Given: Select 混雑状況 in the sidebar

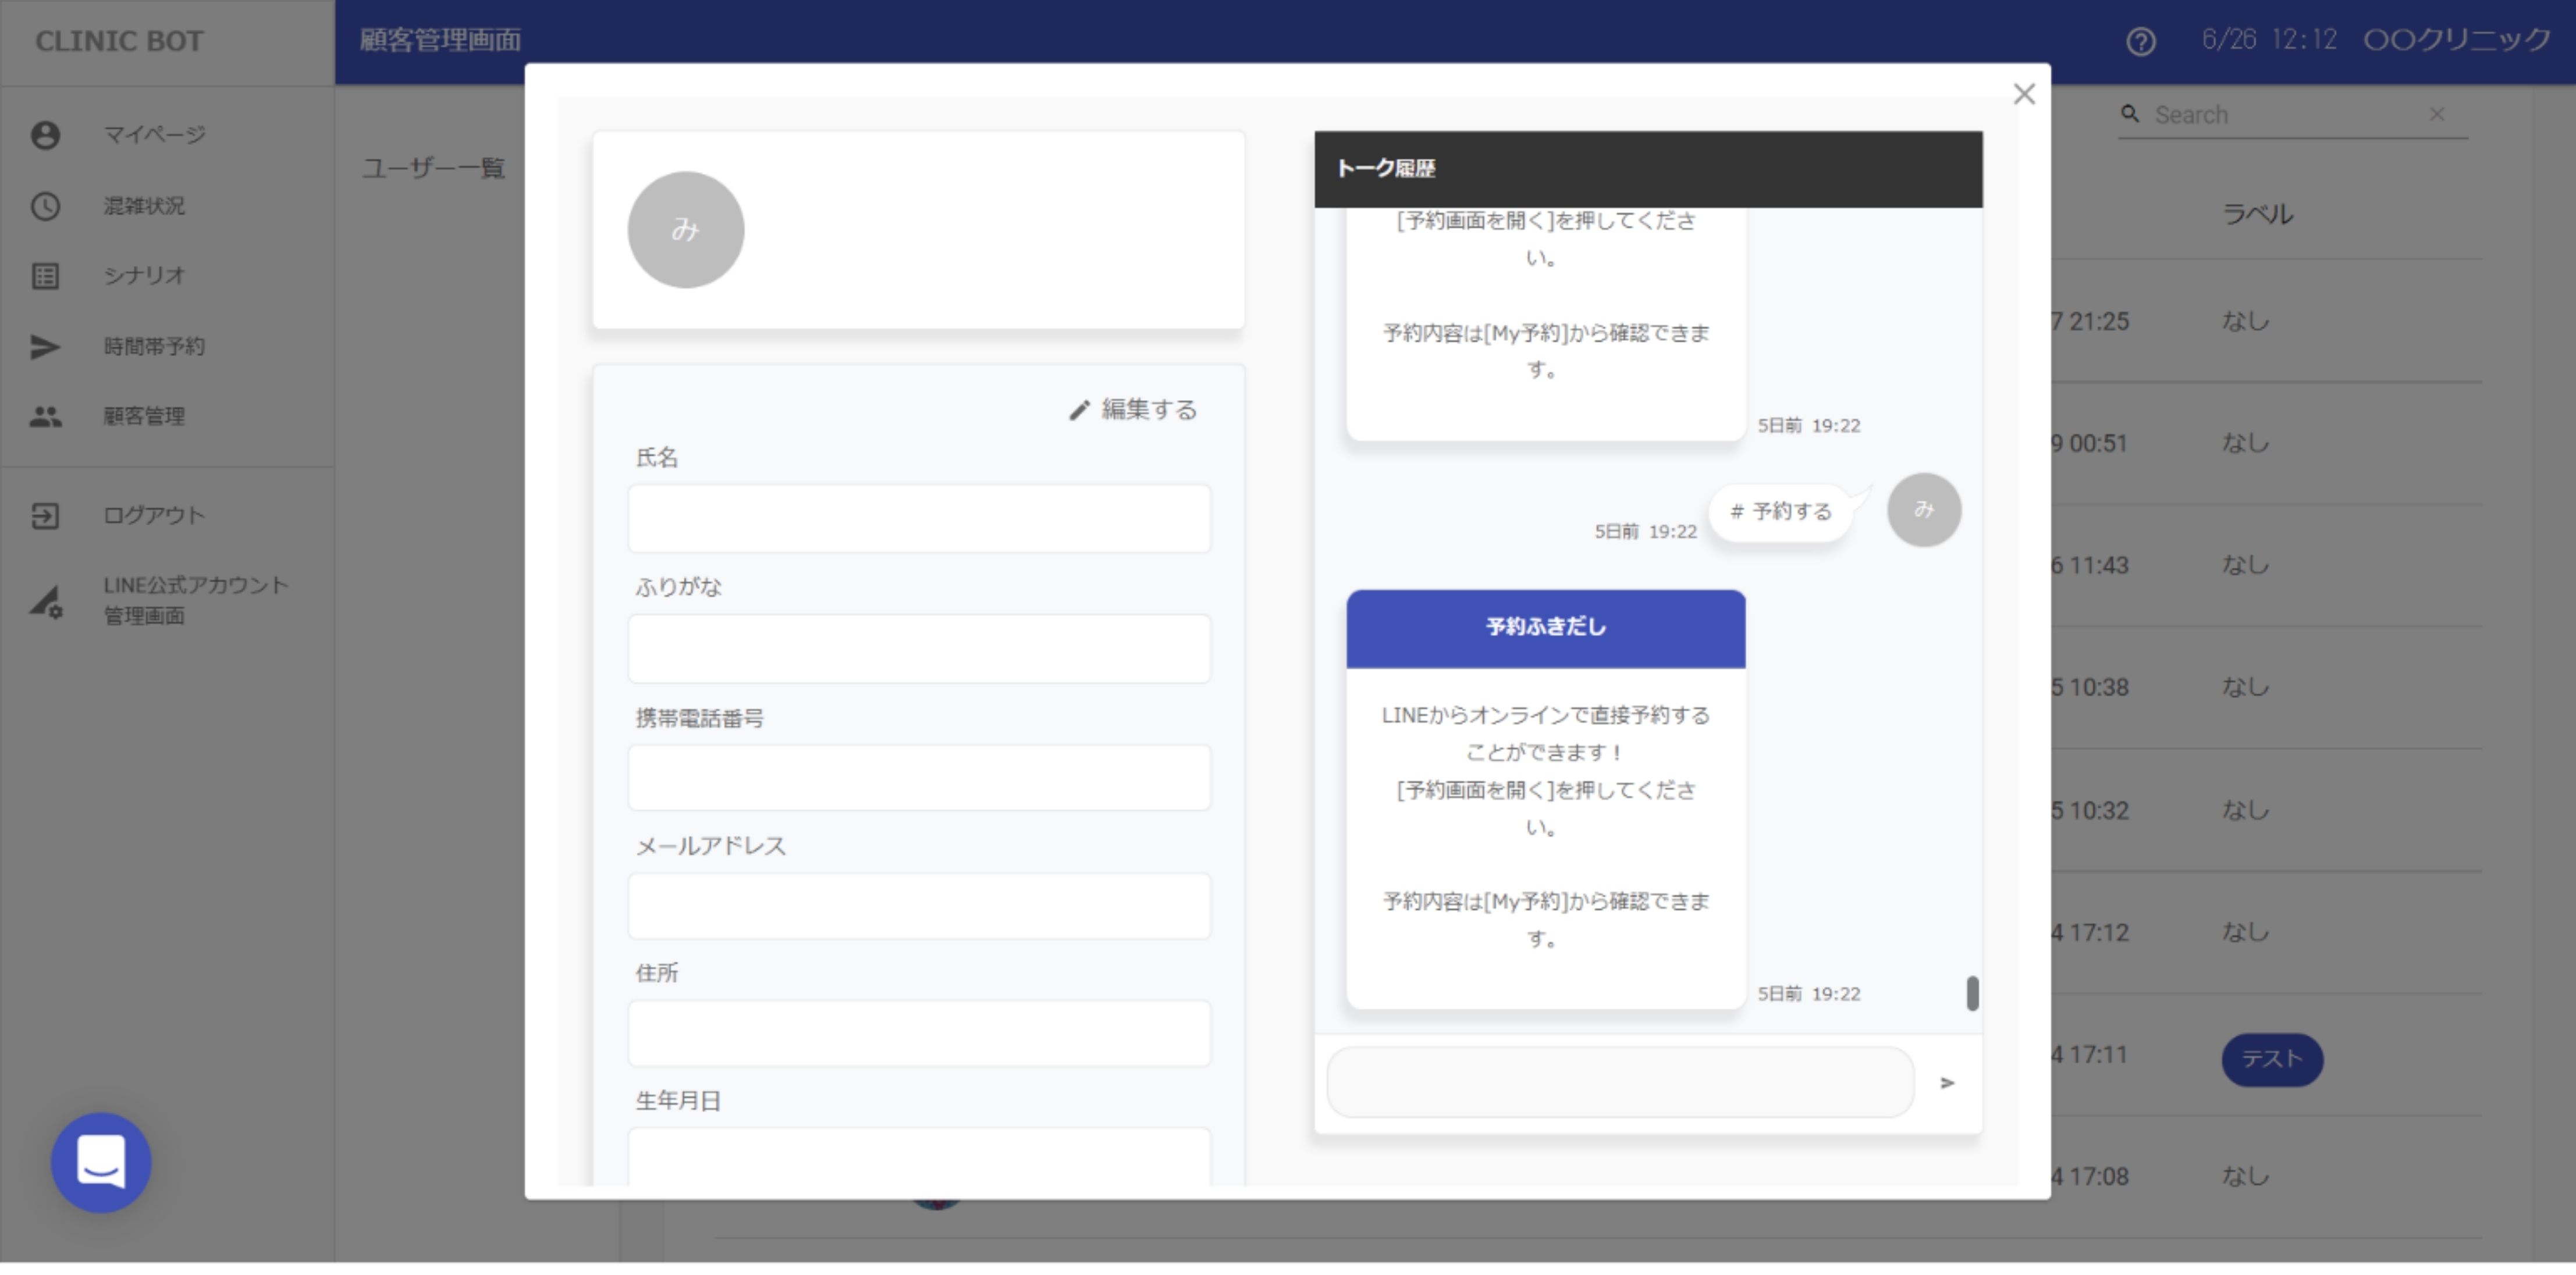Looking at the screenshot, I should 144,206.
